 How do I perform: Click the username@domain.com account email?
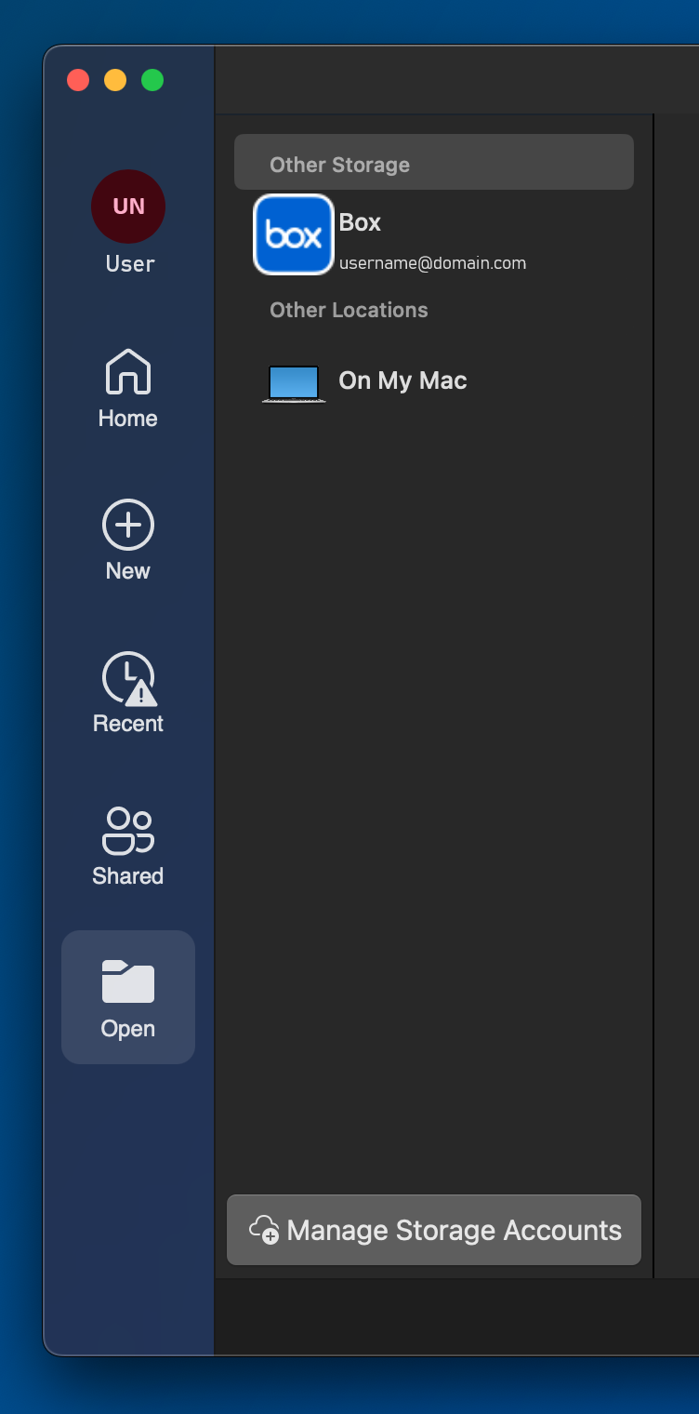coord(432,263)
